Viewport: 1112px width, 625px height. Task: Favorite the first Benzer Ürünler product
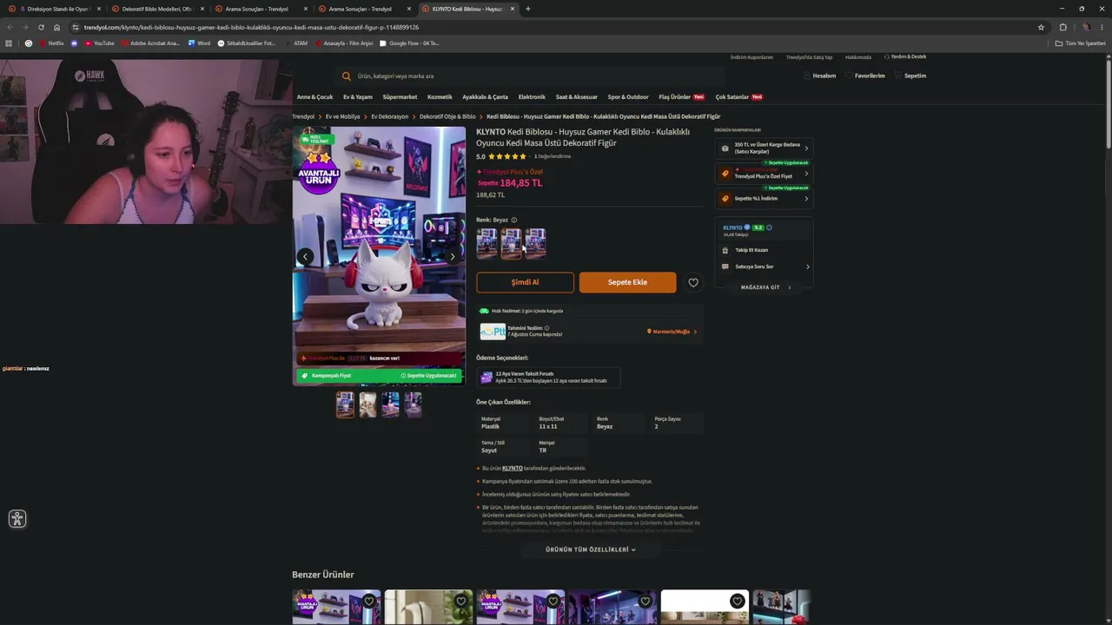(x=368, y=601)
